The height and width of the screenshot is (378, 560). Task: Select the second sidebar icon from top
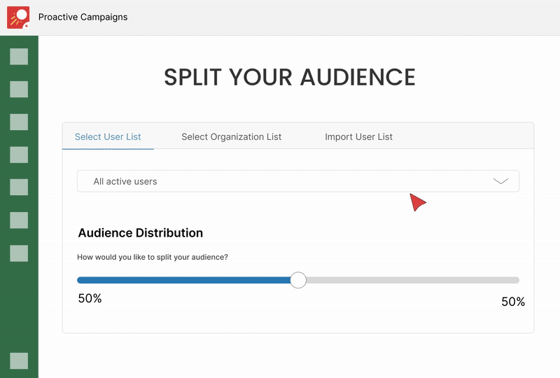point(19,90)
